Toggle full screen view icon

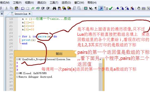coord(86,8)
